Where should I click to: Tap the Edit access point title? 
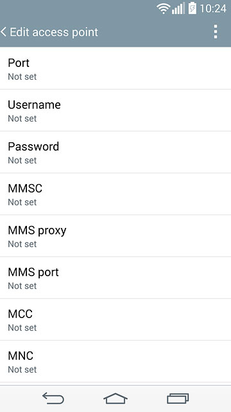coord(54,32)
